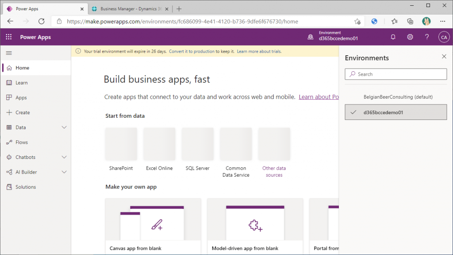The height and width of the screenshot is (255, 453).
Task: Click the Convert it to production link
Action: click(192, 51)
